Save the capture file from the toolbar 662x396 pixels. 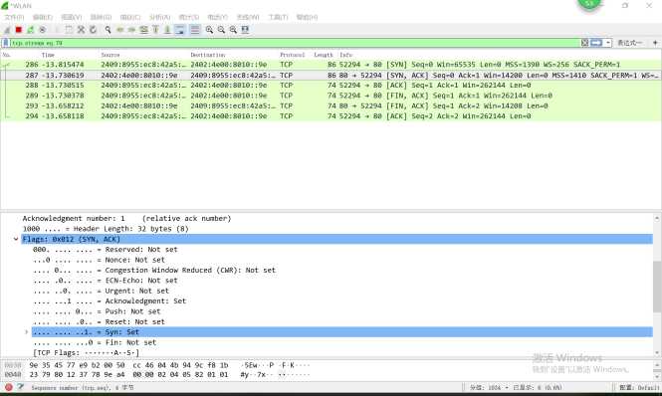[69, 30]
